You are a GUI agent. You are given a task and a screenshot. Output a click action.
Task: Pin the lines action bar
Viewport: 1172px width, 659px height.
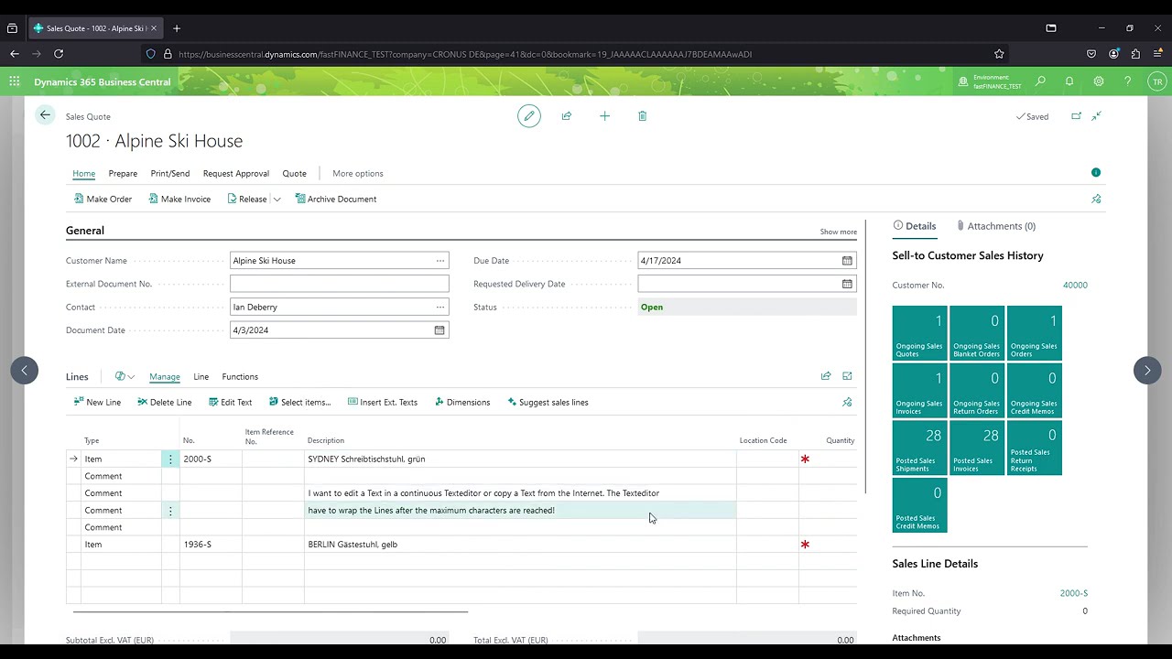pos(847,402)
